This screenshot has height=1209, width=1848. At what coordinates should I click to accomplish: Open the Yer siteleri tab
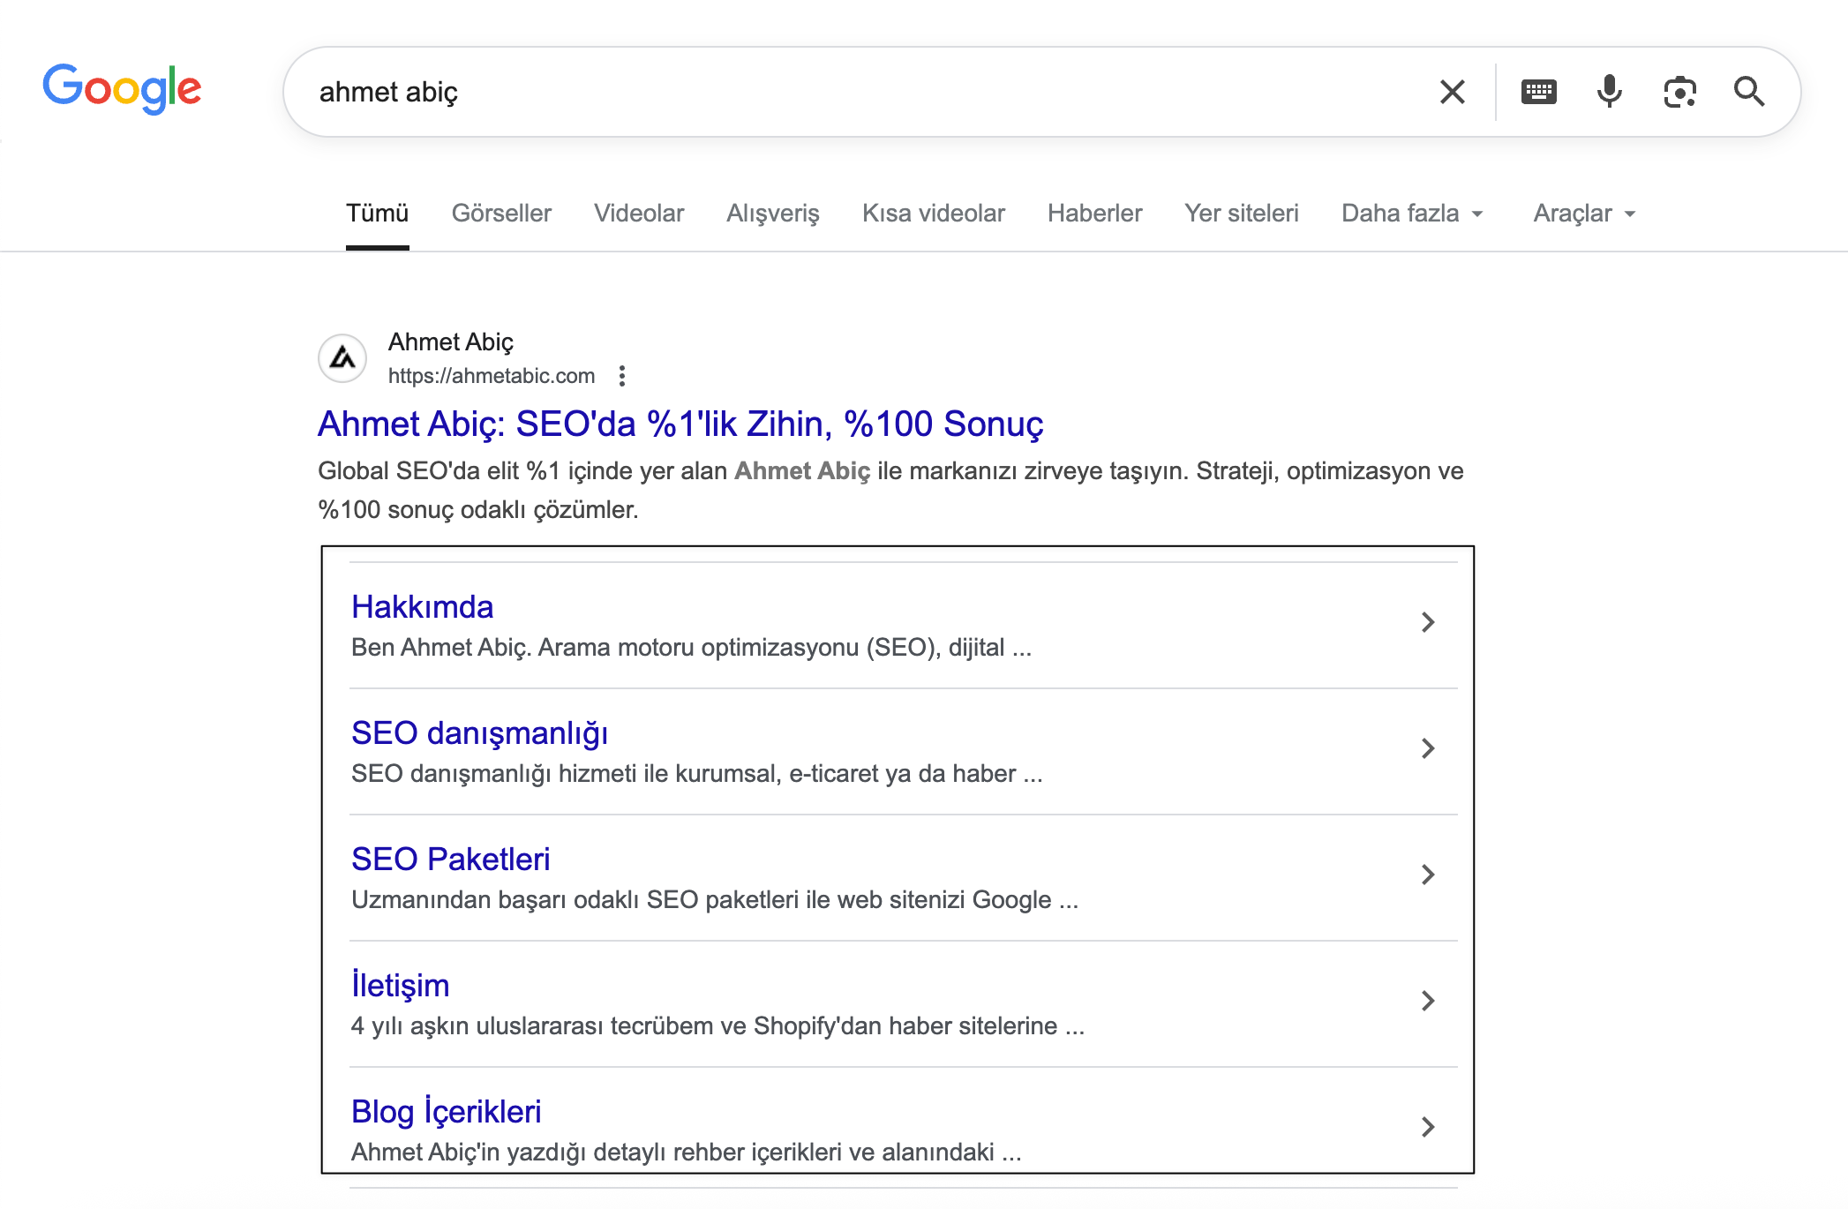click(x=1242, y=214)
